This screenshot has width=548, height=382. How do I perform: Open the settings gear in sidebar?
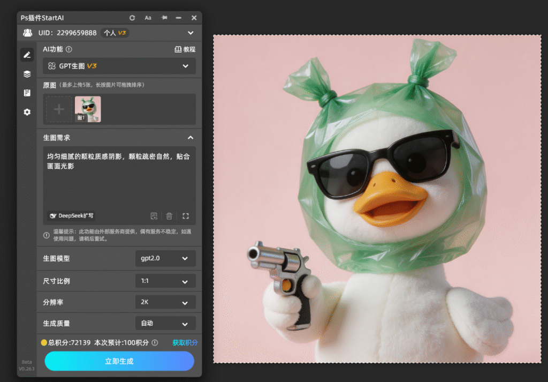coord(27,112)
